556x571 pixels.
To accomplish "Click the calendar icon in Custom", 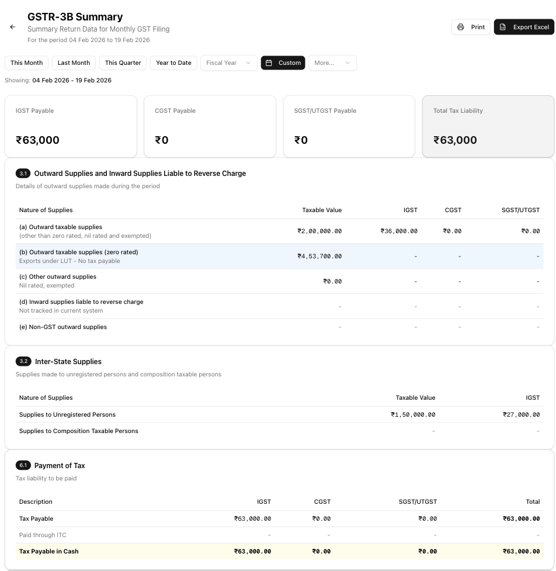I will 269,63.
